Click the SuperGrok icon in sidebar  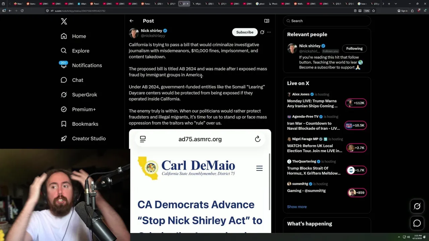pyautogui.click(x=64, y=95)
